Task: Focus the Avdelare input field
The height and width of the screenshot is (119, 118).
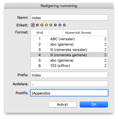Action: (69, 84)
